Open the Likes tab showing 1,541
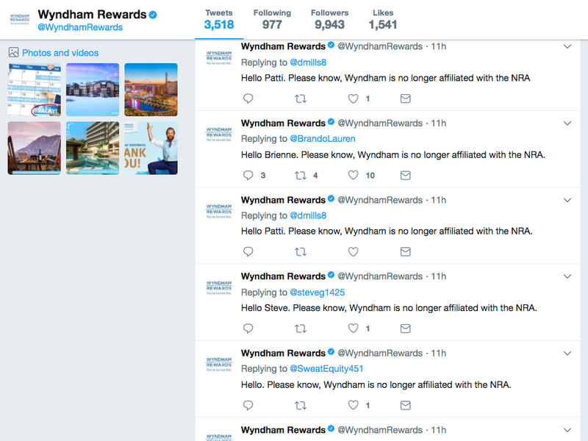Viewport: 588px width, 441px height. pos(383,20)
